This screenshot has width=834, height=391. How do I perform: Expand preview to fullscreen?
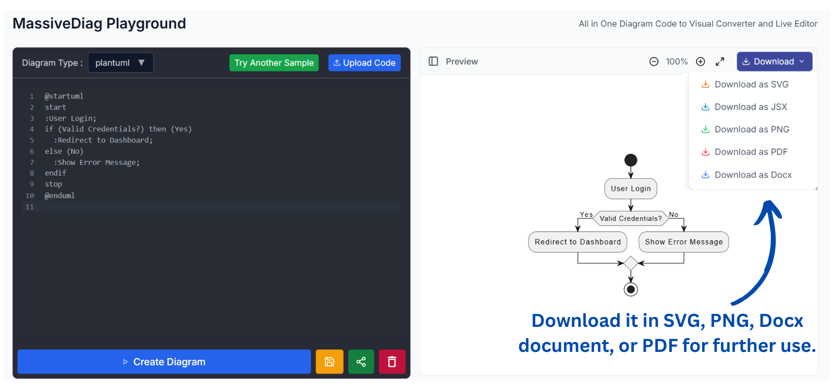click(720, 62)
